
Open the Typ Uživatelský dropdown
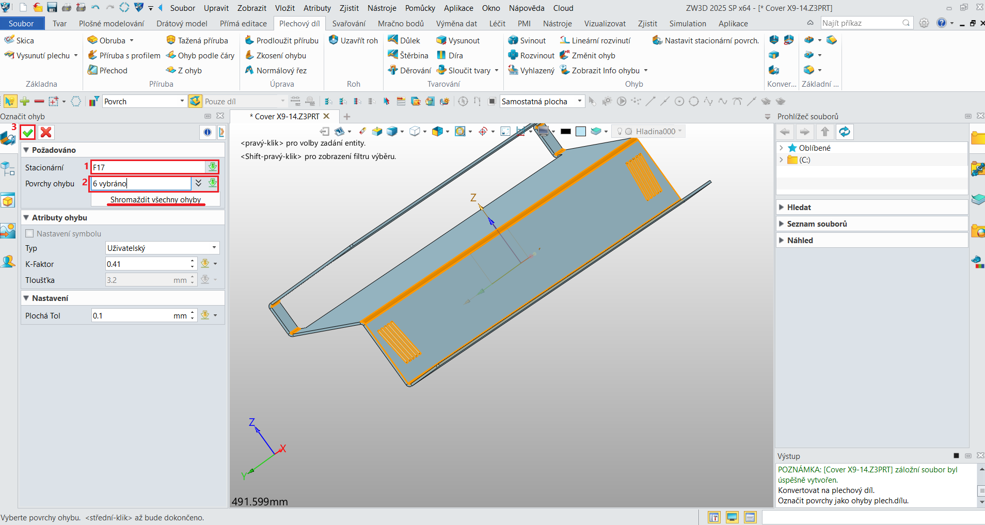[x=162, y=248]
